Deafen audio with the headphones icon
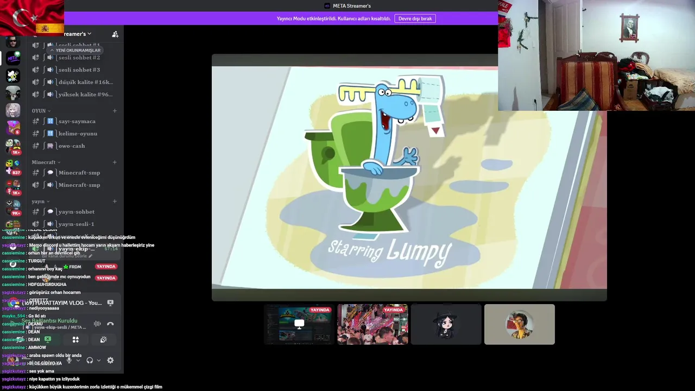 point(90,360)
